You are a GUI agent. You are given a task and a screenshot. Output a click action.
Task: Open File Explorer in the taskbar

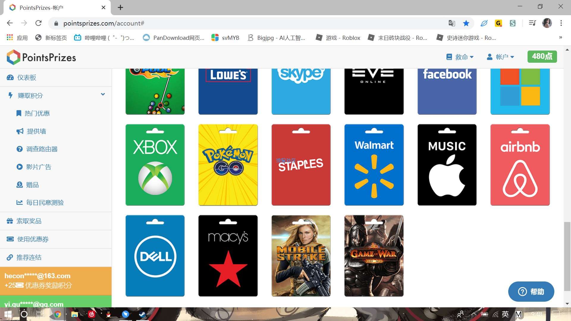click(74, 314)
